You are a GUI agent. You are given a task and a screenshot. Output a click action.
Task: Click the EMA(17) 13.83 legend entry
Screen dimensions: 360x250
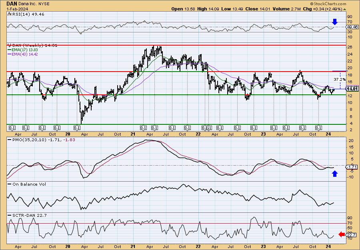tap(24, 50)
